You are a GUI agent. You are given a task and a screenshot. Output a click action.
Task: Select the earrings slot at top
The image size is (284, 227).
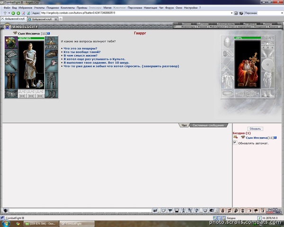[x=52, y=38]
